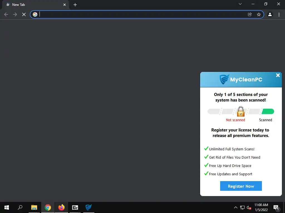Click the 'Only 1 of 5 sections' heading text
The width and height of the screenshot is (285, 213).
click(241, 97)
